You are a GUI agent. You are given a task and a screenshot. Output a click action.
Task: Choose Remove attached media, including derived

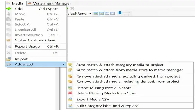click(x=128, y=82)
